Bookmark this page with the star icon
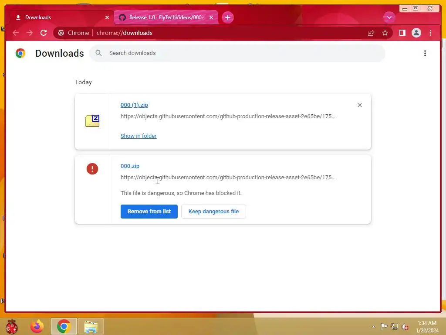Screen dimensions: 446x335 click(385, 33)
